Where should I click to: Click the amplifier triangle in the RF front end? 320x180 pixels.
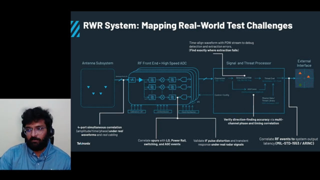click(141, 80)
